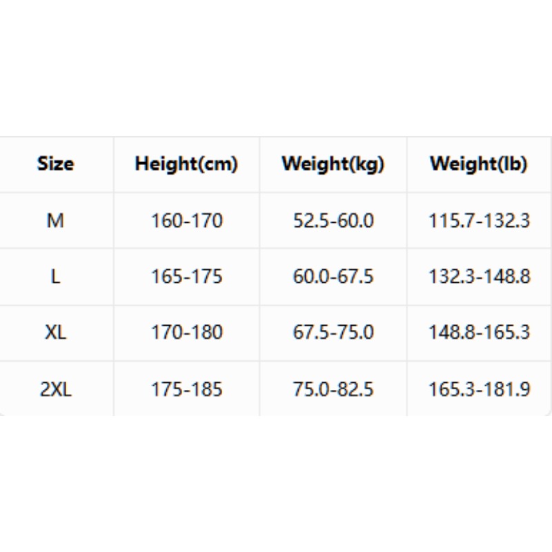Viewport: 552px width, 552px height.
Task: Click the Weight(kg) column header
Action: point(333,164)
